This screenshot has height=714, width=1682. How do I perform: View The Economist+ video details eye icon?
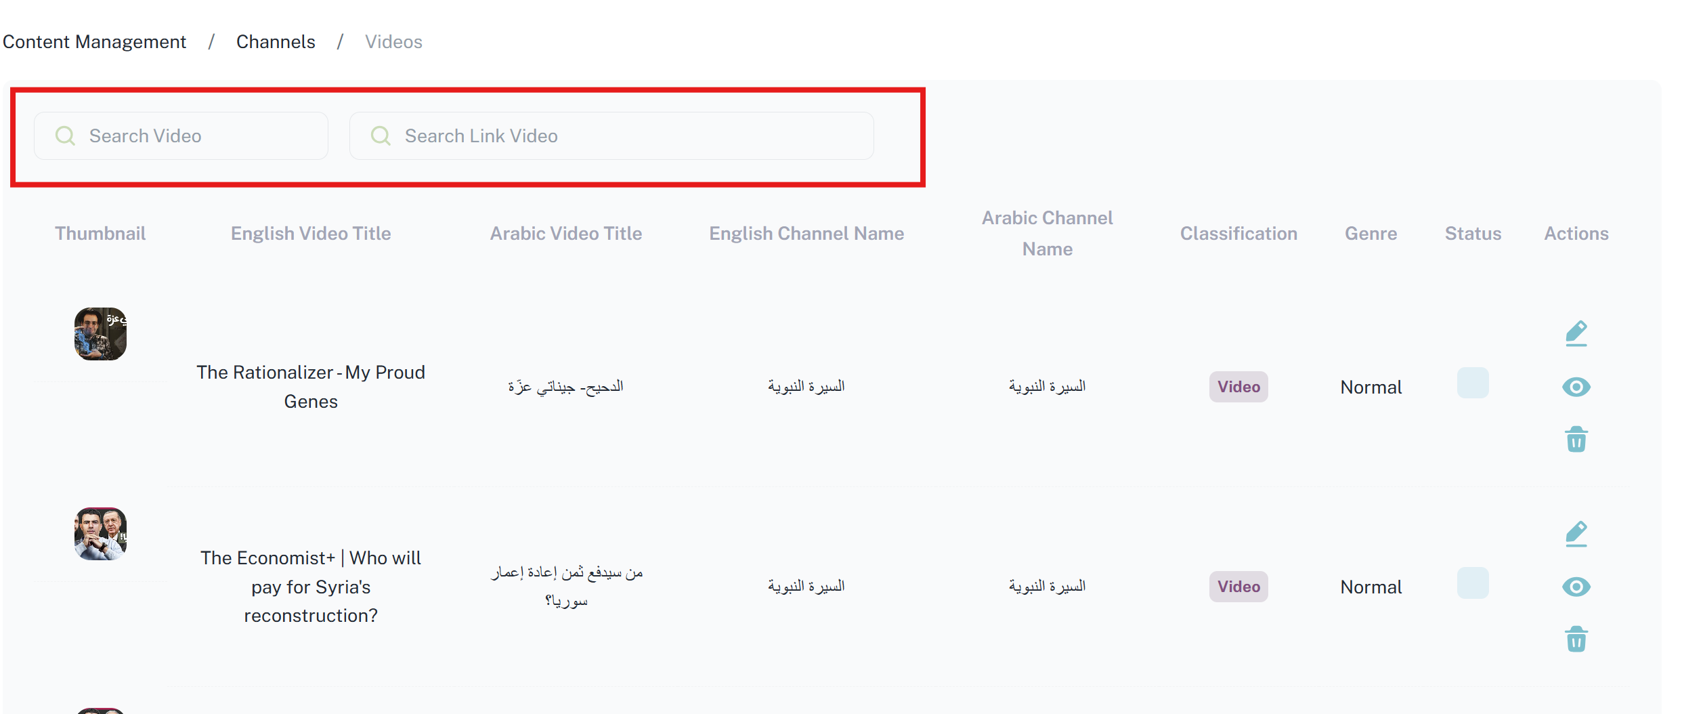point(1576,587)
